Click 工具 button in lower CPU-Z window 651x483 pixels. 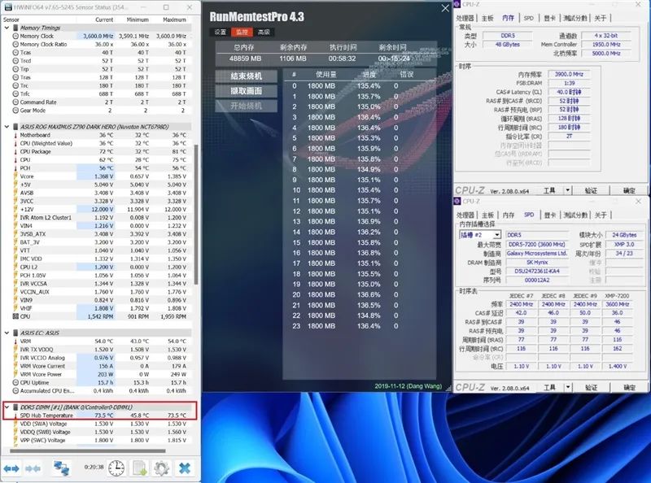[x=549, y=387]
